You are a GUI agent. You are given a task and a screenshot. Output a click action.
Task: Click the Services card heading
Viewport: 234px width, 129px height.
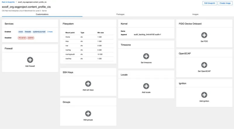pyautogui.click(x=9, y=24)
